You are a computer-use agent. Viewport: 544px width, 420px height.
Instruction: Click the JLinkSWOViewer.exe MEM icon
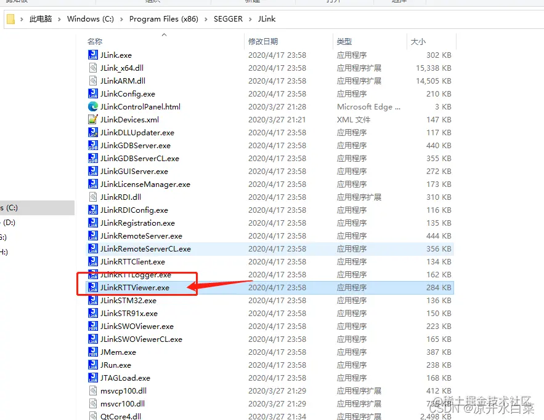click(x=93, y=326)
